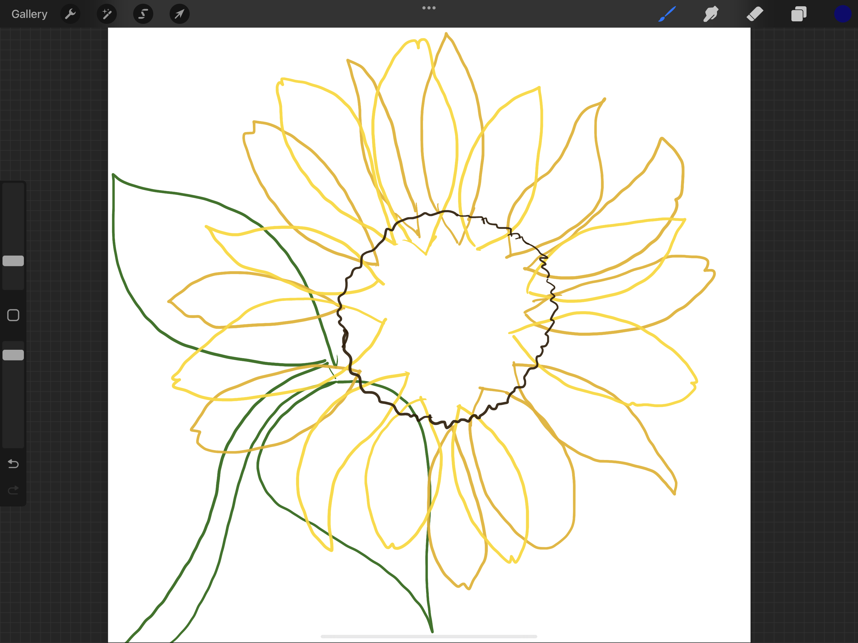
Task: Click the brush size slider handle
Action: pyautogui.click(x=13, y=261)
